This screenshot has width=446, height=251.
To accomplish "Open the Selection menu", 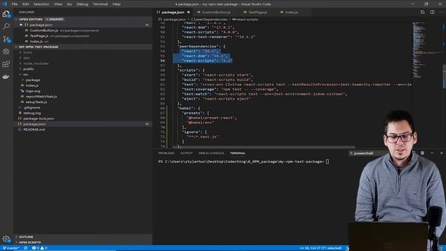I will tap(41, 4).
